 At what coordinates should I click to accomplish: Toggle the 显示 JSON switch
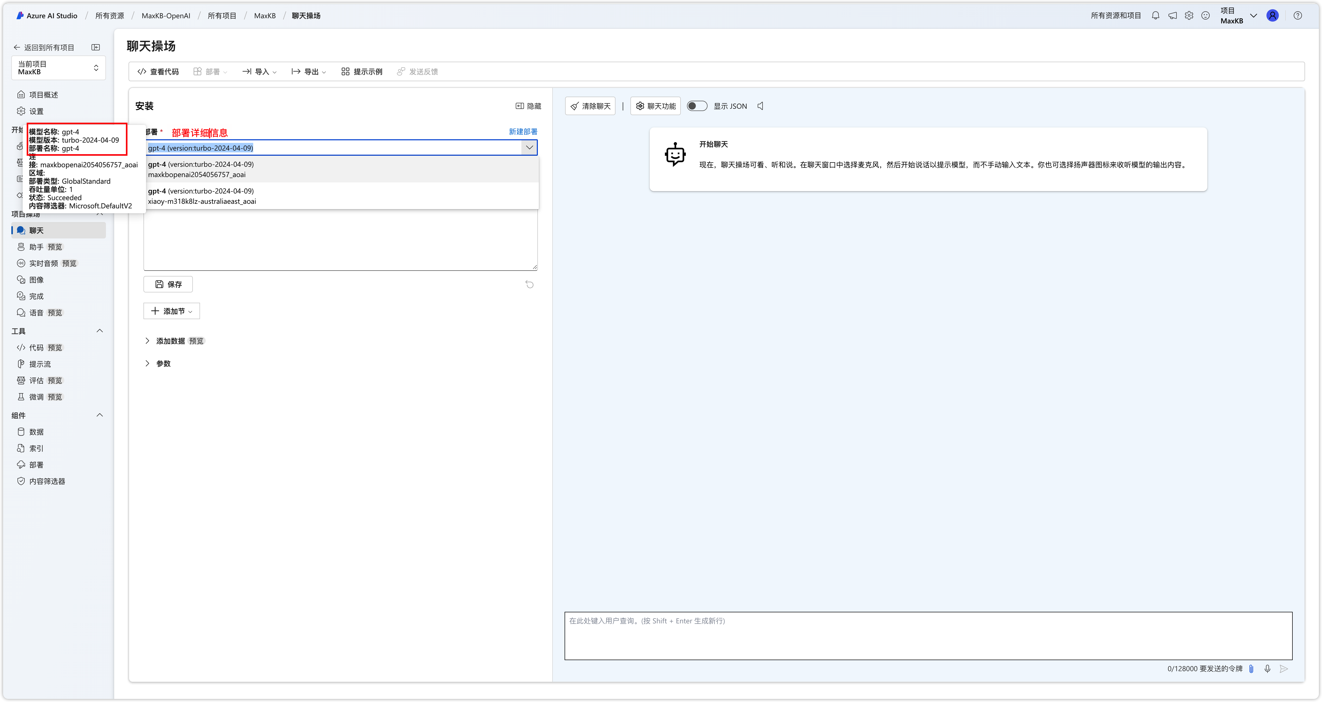pos(697,106)
